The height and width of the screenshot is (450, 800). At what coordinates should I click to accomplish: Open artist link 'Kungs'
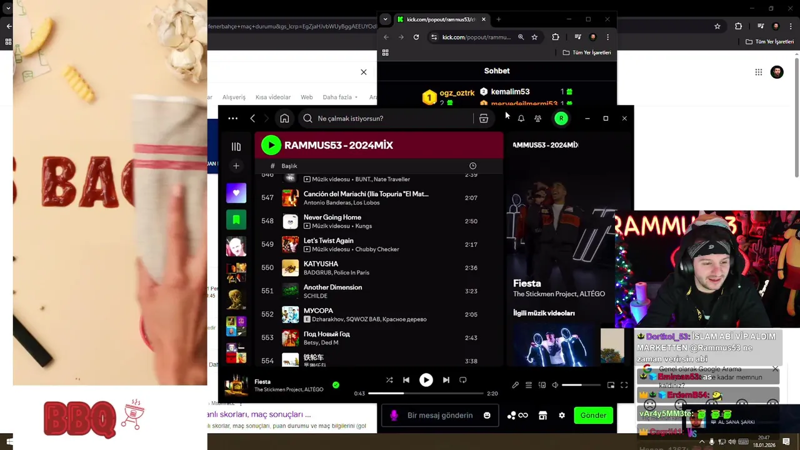[363, 226]
